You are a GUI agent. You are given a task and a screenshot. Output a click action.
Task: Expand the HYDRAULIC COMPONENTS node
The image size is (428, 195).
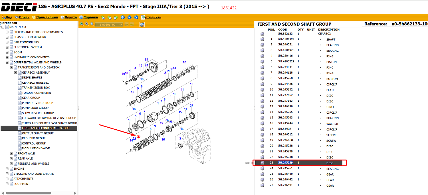pos(7,57)
